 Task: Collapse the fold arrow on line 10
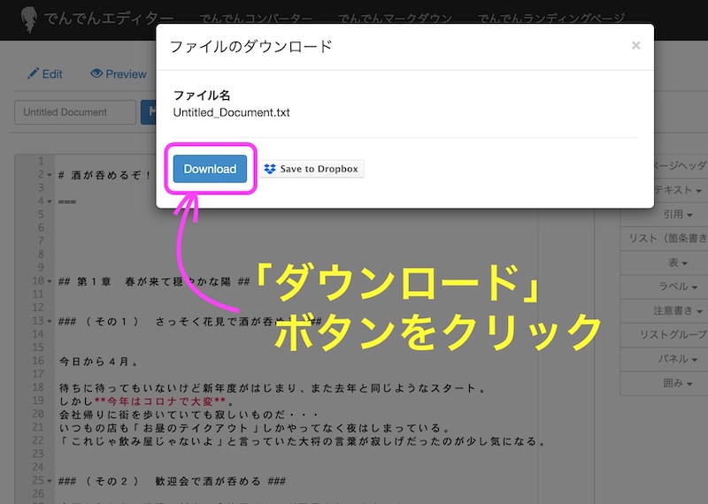50,282
